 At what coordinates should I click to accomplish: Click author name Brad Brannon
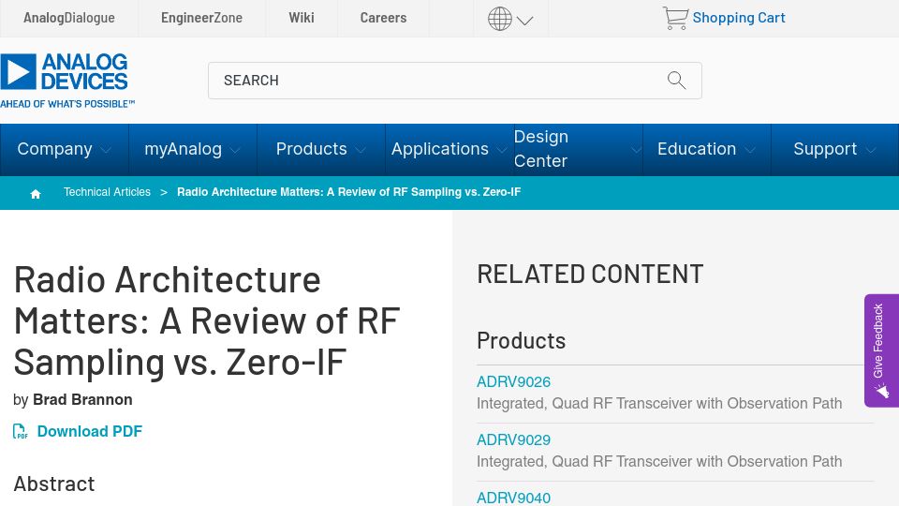tap(82, 400)
